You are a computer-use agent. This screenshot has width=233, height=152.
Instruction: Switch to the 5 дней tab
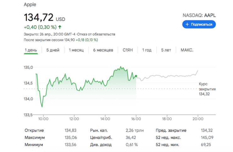53,50
